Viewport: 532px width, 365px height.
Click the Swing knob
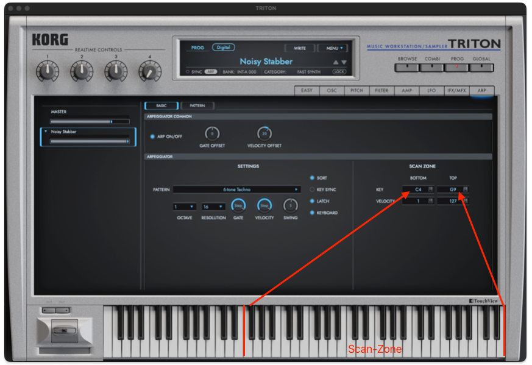[291, 205]
